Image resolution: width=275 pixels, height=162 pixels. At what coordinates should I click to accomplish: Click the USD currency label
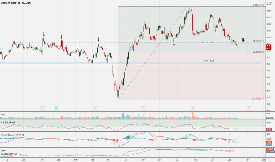pyautogui.click(x=270, y=3)
